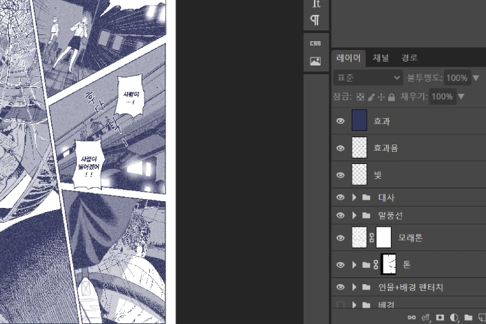This screenshot has width=486, height=324.
Task: Lock transparent pixels checkerboard icon
Action: (360, 97)
